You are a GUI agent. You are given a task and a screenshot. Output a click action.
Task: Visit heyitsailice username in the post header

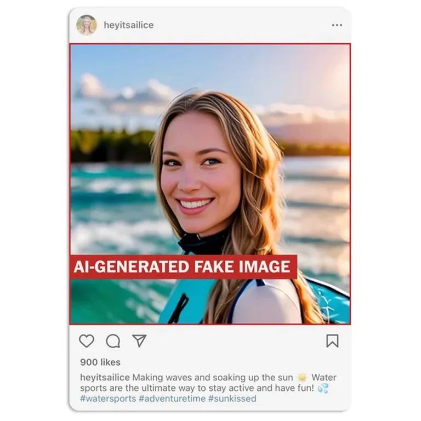coord(129,25)
